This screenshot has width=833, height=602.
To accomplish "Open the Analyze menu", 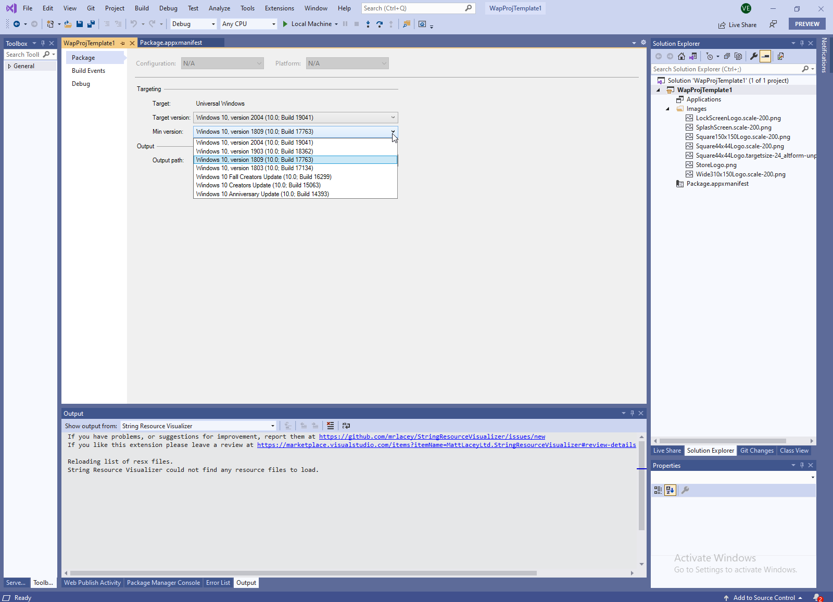I will point(219,8).
